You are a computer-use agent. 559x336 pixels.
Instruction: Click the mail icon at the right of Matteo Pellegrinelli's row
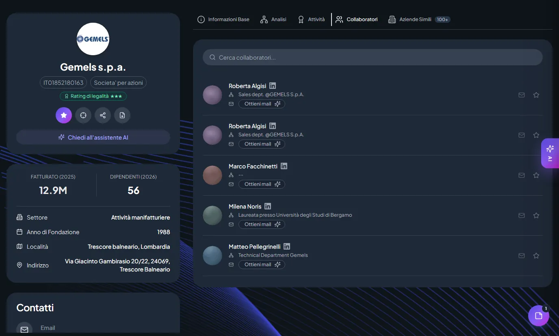[x=522, y=256]
